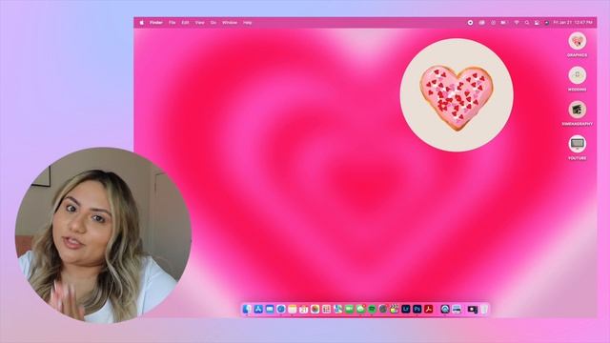This screenshot has height=343, width=610.
Task: Open the Apple menu
Action: click(x=142, y=23)
